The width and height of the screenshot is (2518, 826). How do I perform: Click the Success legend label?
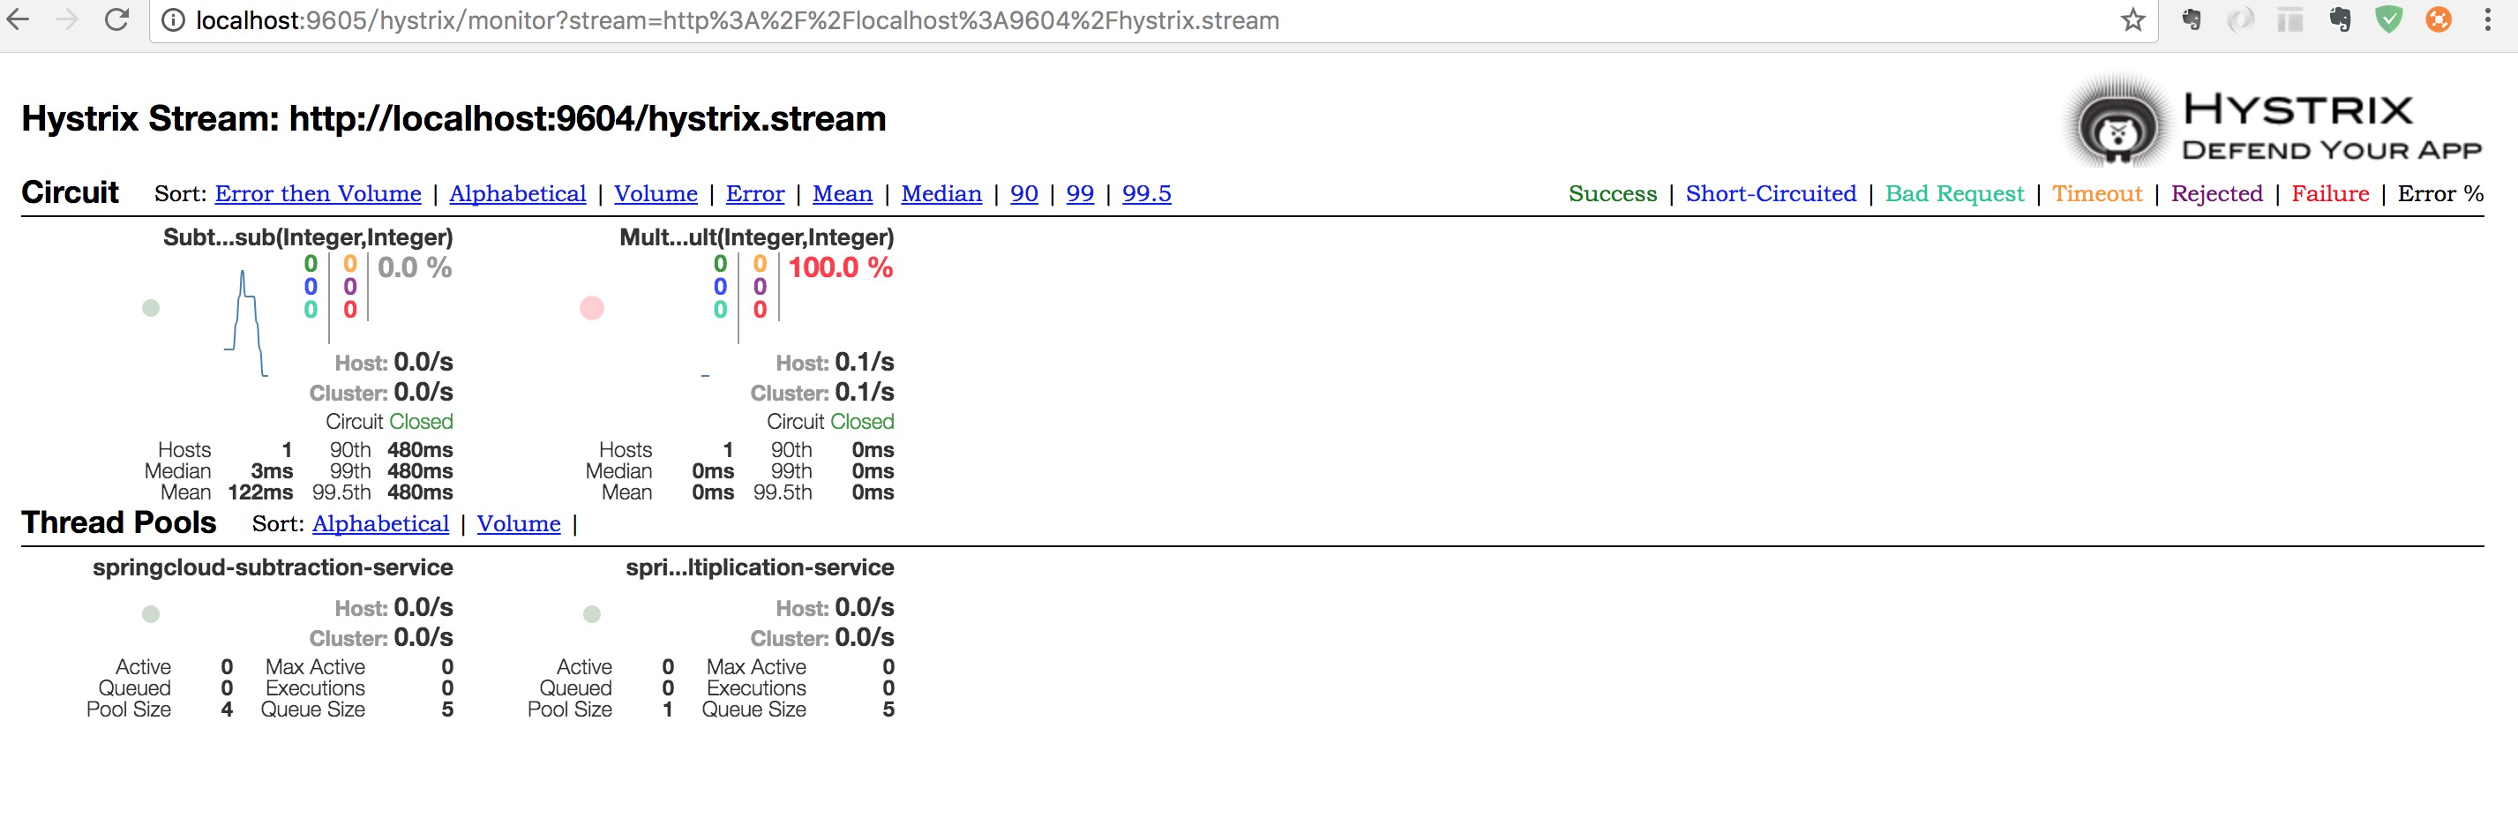(x=1613, y=193)
